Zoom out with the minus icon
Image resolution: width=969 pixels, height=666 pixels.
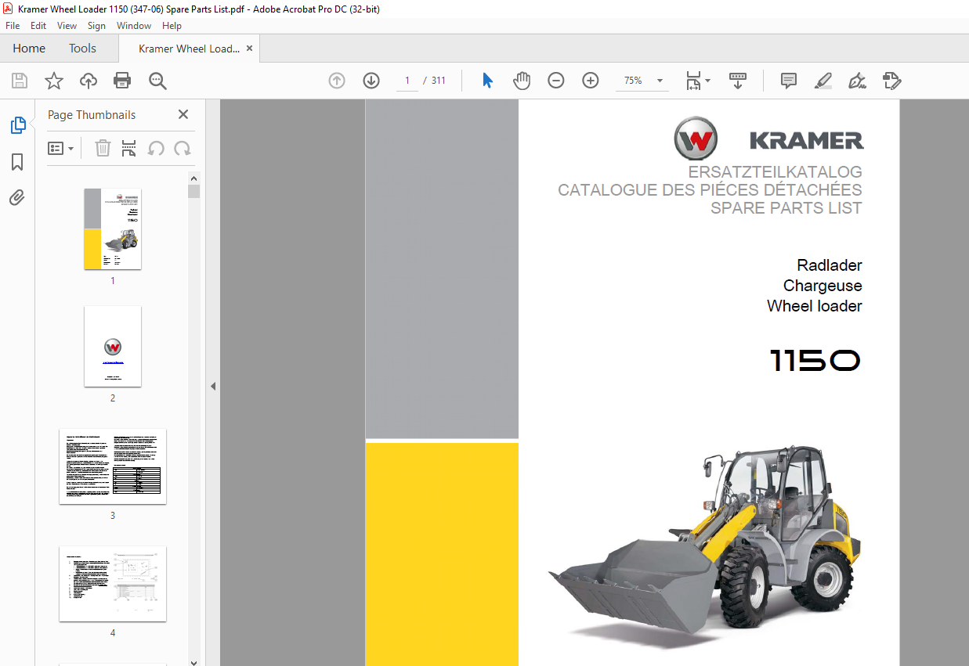556,81
